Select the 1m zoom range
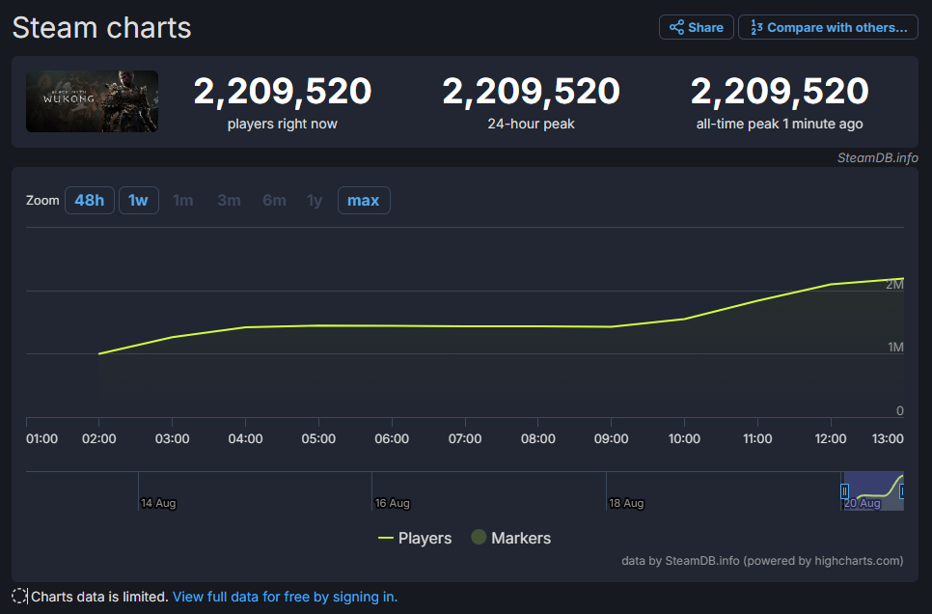The width and height of the screenshot is (932, 614). pos(183,201)
